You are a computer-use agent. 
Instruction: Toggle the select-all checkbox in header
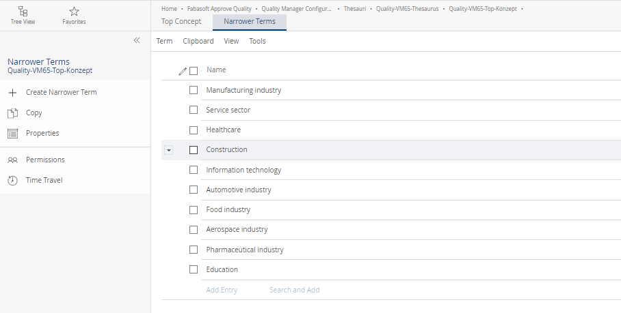(x=194, y=70)
